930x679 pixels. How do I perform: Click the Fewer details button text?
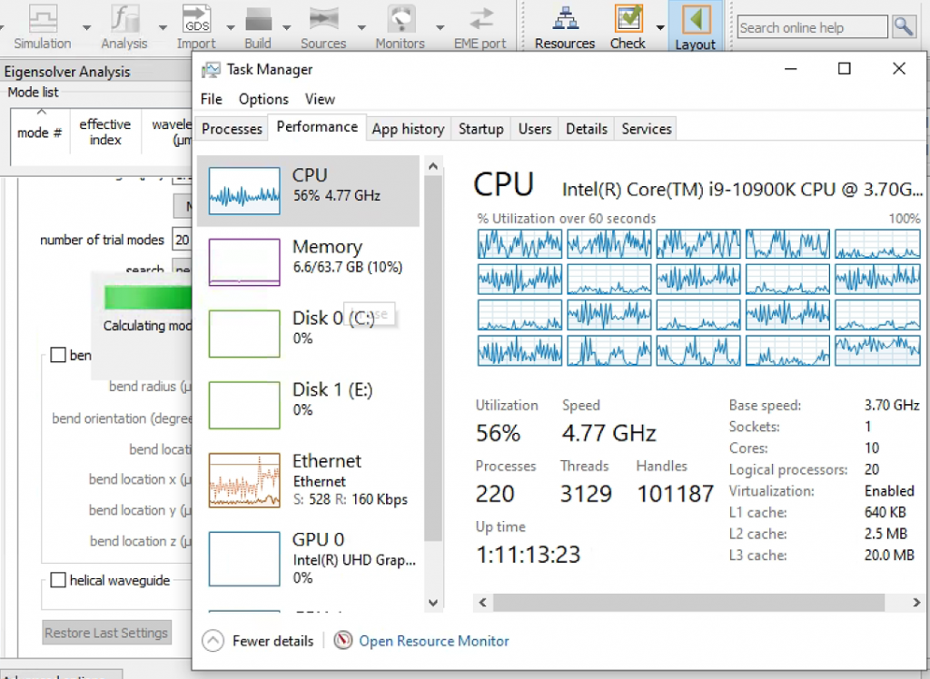pos(272,641)
